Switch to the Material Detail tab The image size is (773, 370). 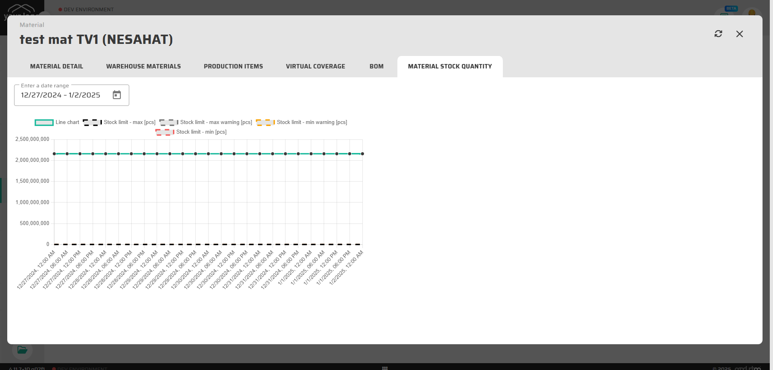point(57,66)
